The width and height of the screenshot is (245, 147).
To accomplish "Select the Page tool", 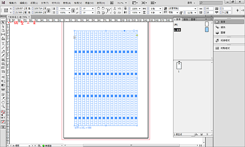I will 3,31.
